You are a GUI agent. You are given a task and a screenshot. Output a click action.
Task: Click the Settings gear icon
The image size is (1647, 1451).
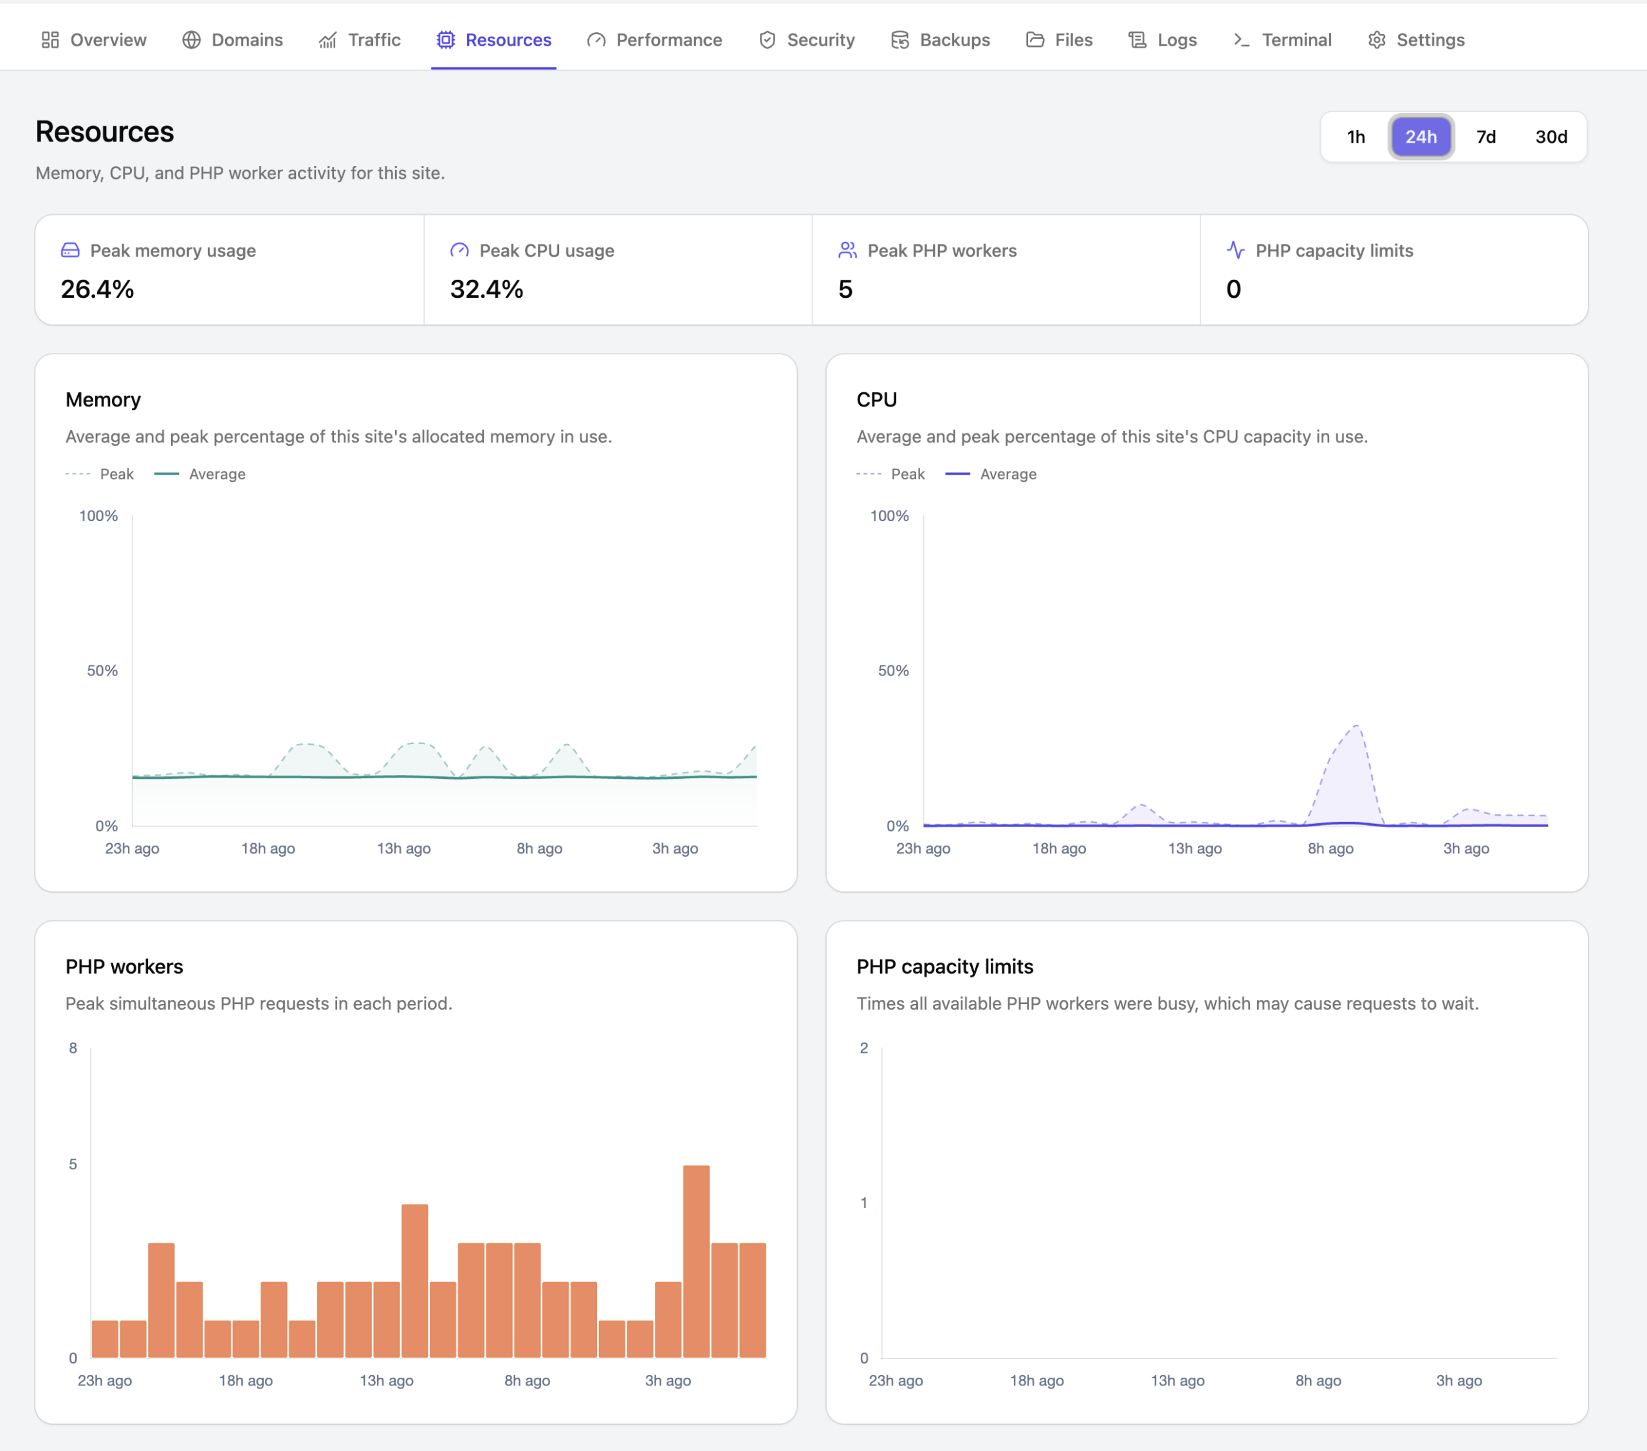tap(1377, 39)
